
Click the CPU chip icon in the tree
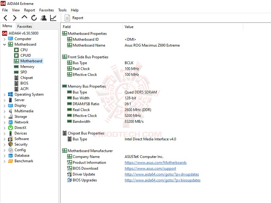(x=16, y=50)
